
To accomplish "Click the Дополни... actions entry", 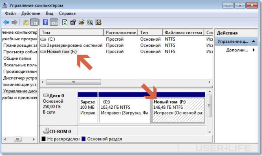I will pos(237,50).
